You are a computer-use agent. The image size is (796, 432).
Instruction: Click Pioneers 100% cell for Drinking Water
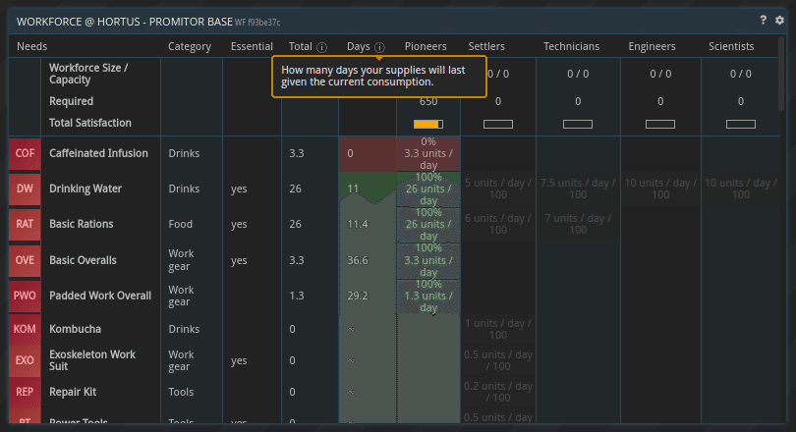click(428, 189)
